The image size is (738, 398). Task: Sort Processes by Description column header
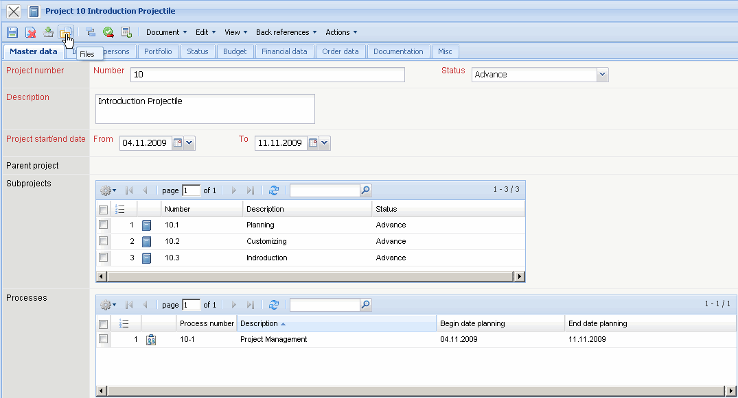(x=336, y=323)
